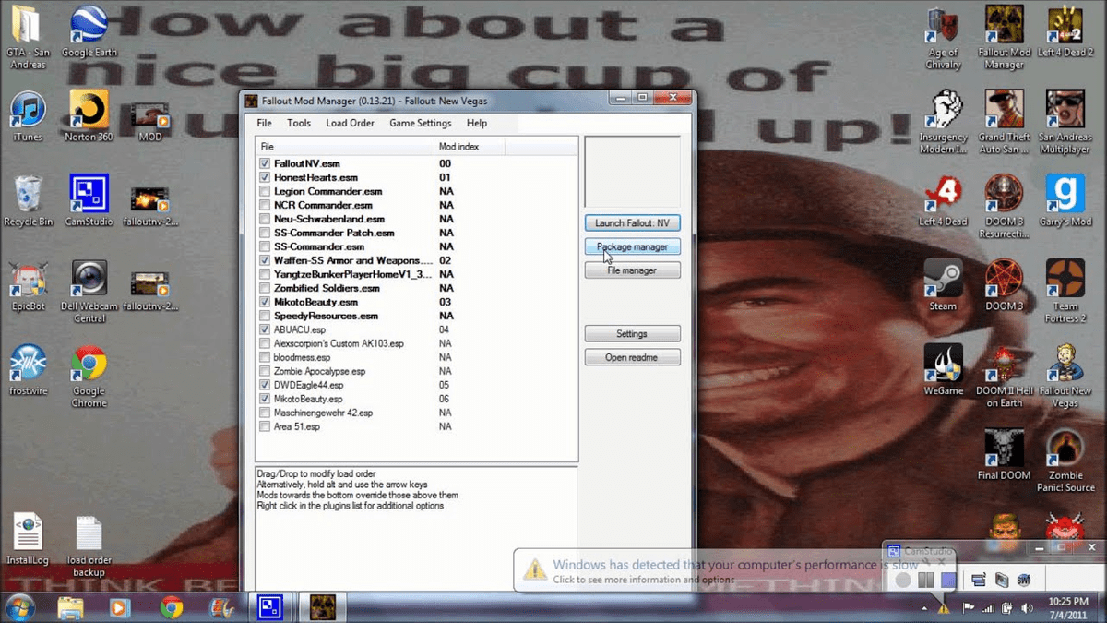Open Fallout New Vegas desktop shortcut

[x=1065, y=364]
